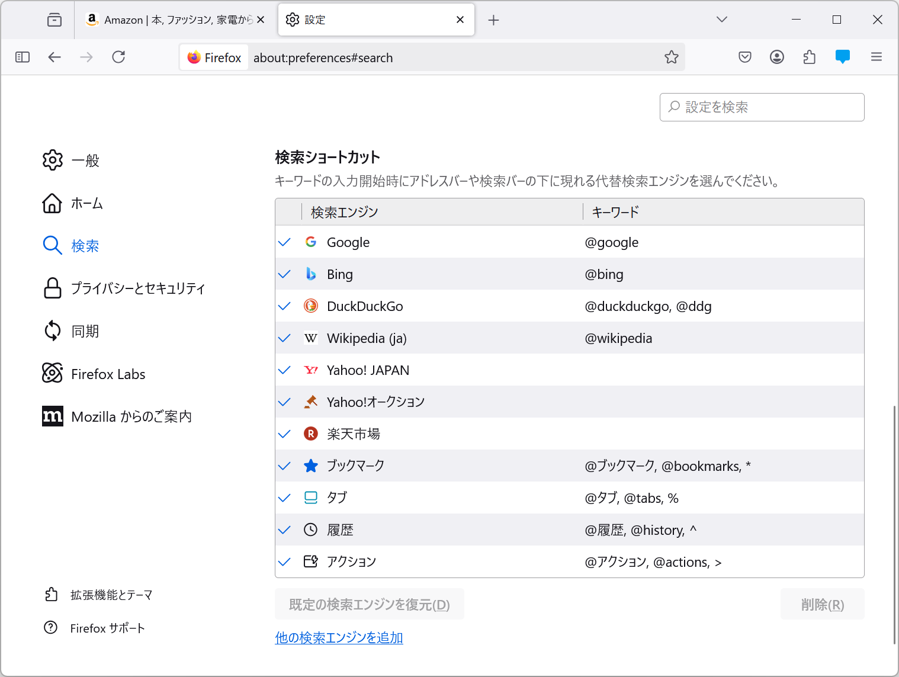This screenshot has width=899, height=677.
Task: Disable the DuckDuckGo search shortcut
Action: click(284, 306)
